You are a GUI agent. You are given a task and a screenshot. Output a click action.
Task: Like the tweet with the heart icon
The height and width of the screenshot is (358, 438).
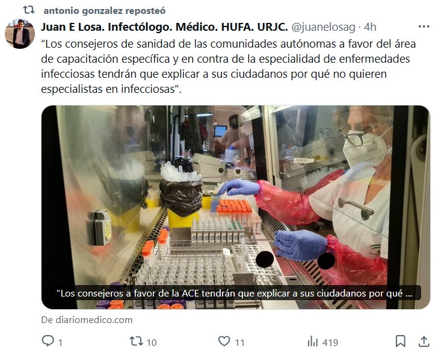pyautogui.click(x=224, y=341)
